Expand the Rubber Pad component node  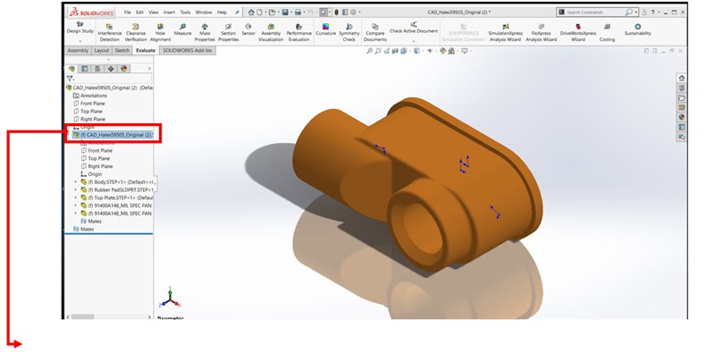[x=76, y=189]
